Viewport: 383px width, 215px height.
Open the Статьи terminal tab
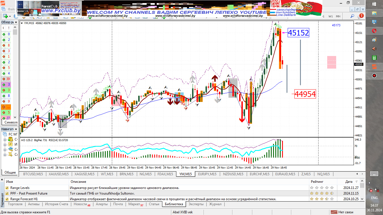click(x=154, y=204)
